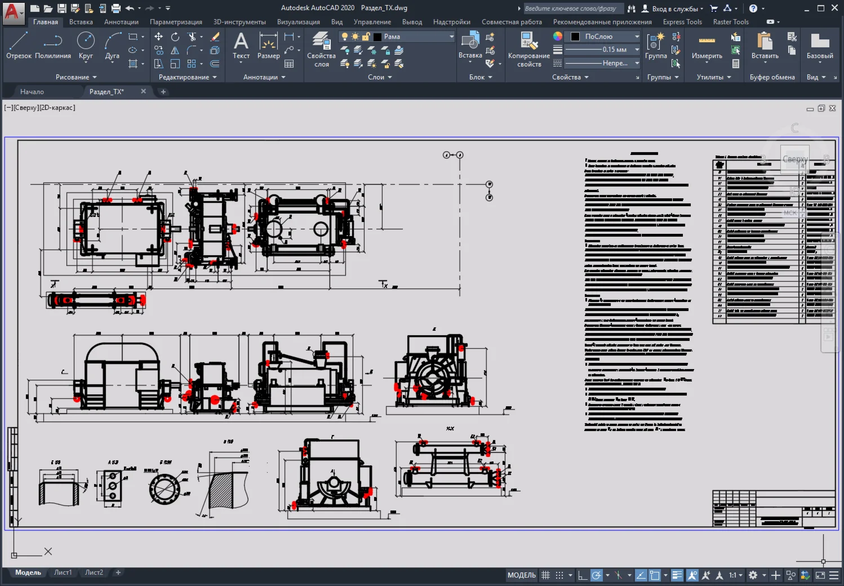Click the Mirror icon
Screen dimensions: 844x586
(x=175, y=50)
